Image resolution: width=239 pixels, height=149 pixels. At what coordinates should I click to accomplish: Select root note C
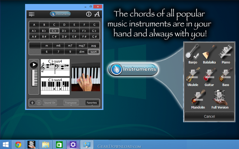(54, 25)
